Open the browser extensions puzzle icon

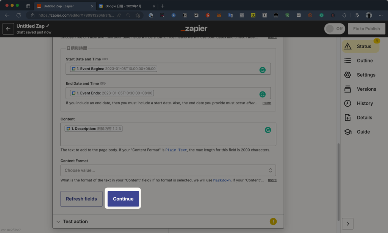[344, 15]
